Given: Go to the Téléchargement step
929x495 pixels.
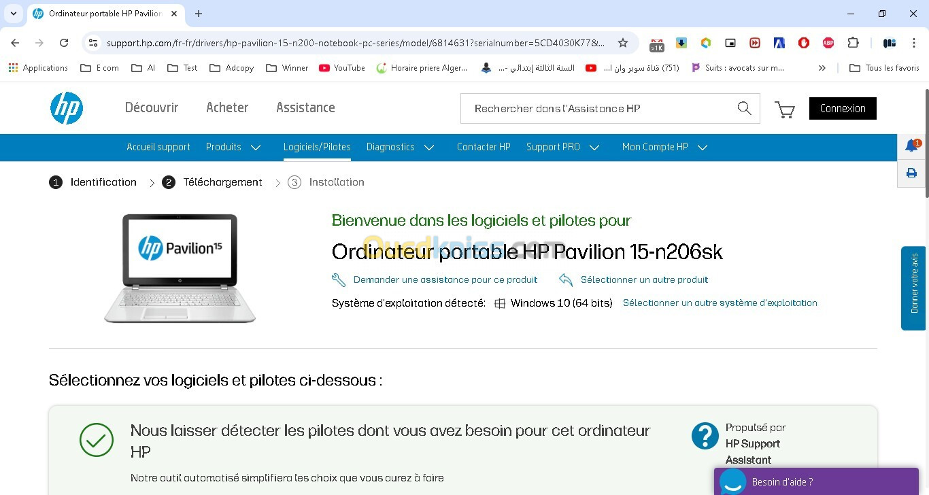Looking at the screenshot, I should pyautogui.click(x=212, y=182).
